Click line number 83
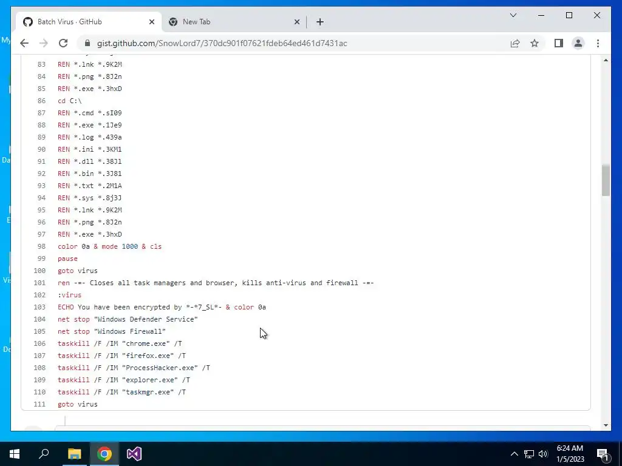Image resolution: width=622 pixels, height=466 pixels. [x=41, y=64]
